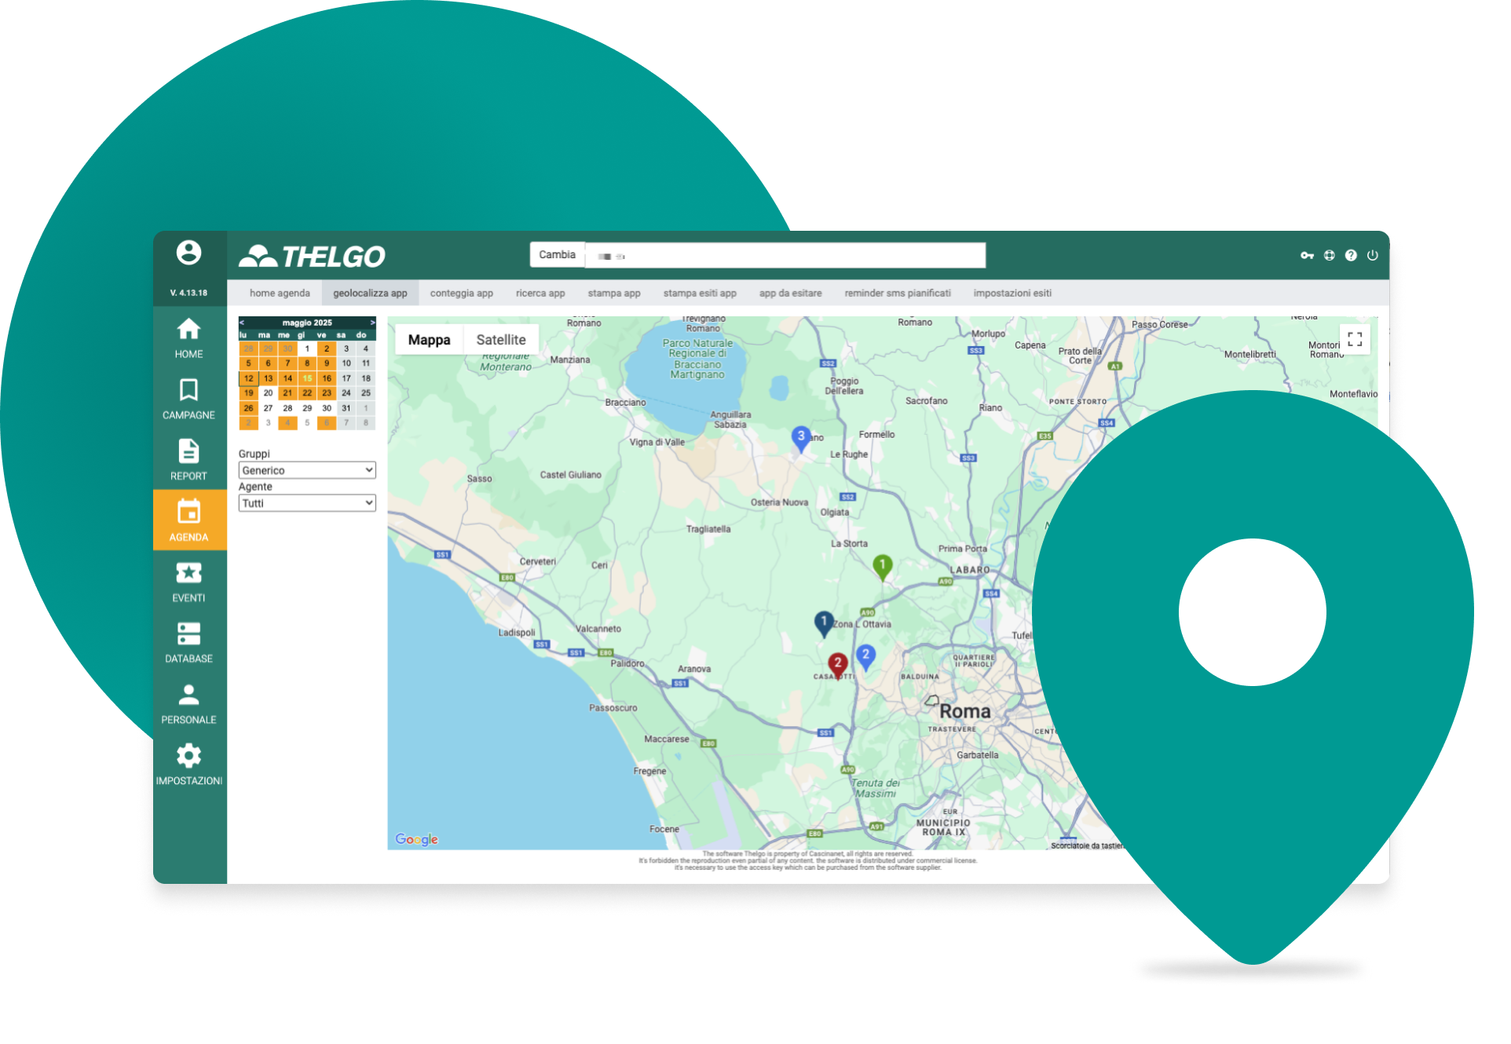Viewport: 1511px width, 1044px height.
Task: Select AGENDA in the sidebar
Action: pos(188,520)
